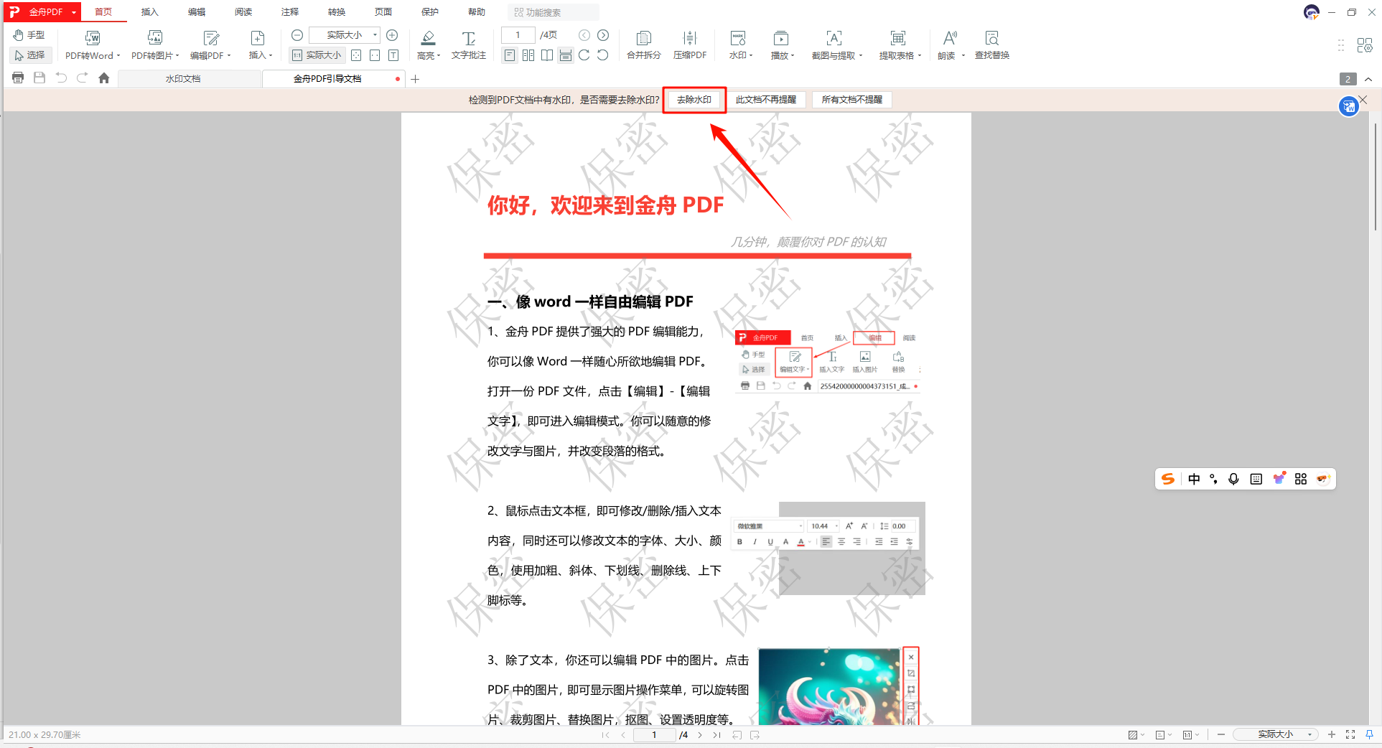The width and height of the screenshot is (1382, 748).
Task: Open the 保护 ribbon tab
Action: pos(430,12)
